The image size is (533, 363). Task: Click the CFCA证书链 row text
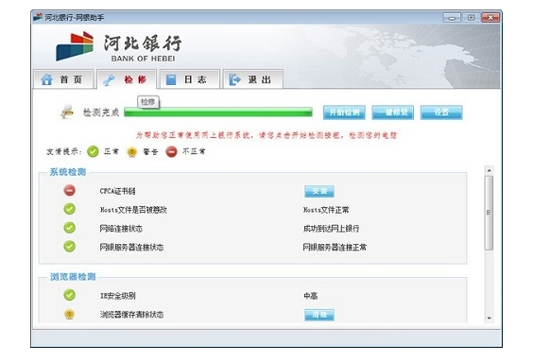point(117,191)
